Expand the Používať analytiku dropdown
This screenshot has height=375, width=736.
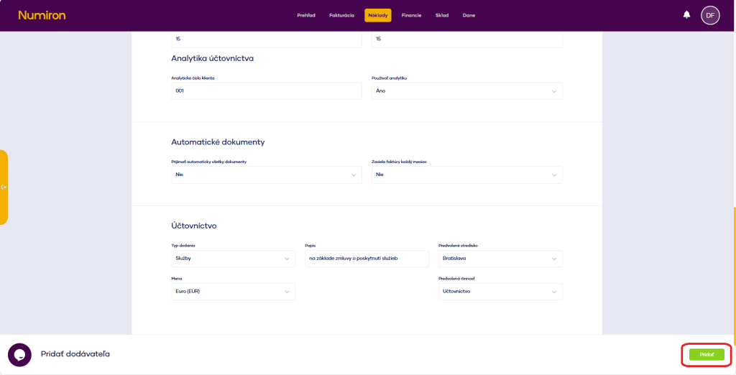click(466, 91)
